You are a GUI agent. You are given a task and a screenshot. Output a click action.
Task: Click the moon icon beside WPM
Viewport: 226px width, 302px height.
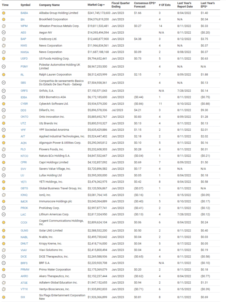pos(4,26)
